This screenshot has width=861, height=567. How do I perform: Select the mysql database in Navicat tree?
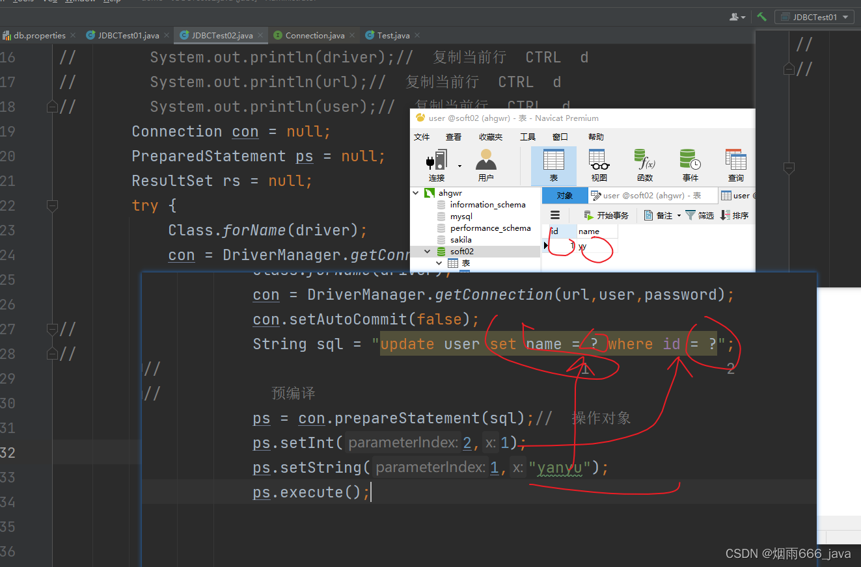[461, 216]
